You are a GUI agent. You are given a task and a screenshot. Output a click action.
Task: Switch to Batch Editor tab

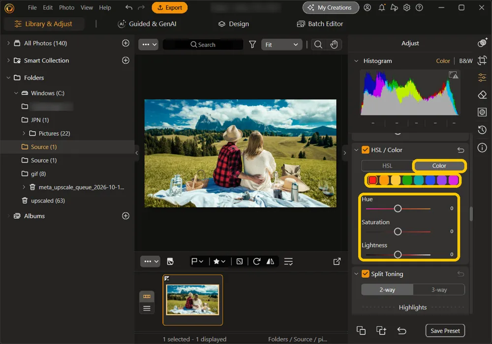click(x=320, y=24)
